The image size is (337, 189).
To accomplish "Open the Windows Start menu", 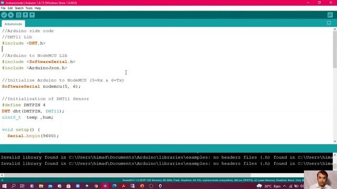I will 4,186.
